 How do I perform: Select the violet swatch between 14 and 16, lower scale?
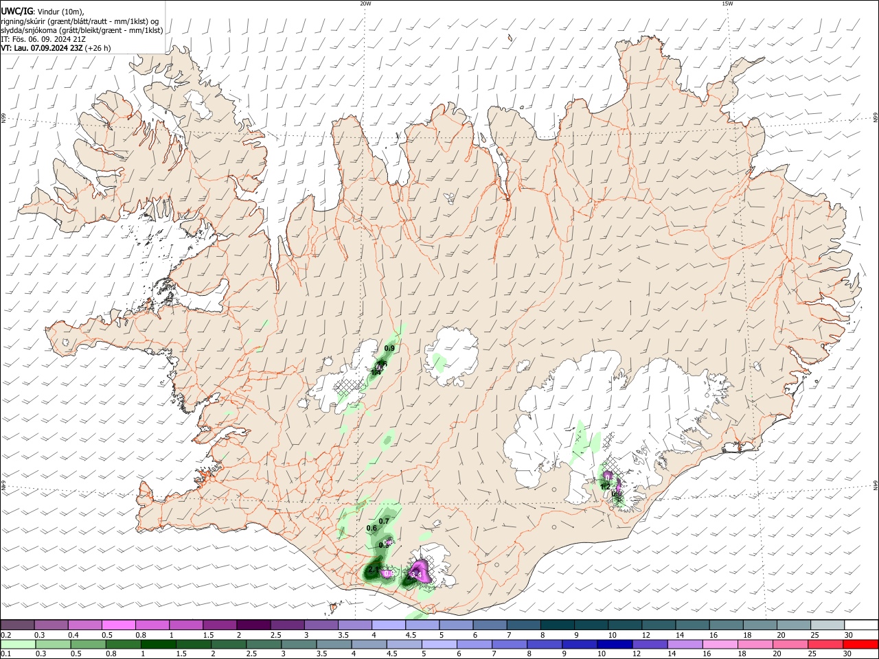(x=685, y=644)
